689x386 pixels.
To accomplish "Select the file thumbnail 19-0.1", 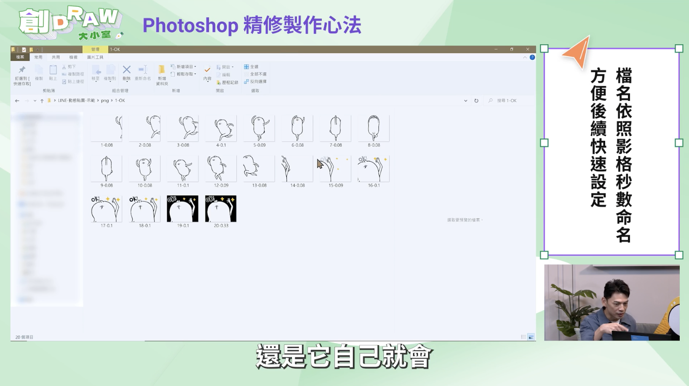I will tap(183, 209).
